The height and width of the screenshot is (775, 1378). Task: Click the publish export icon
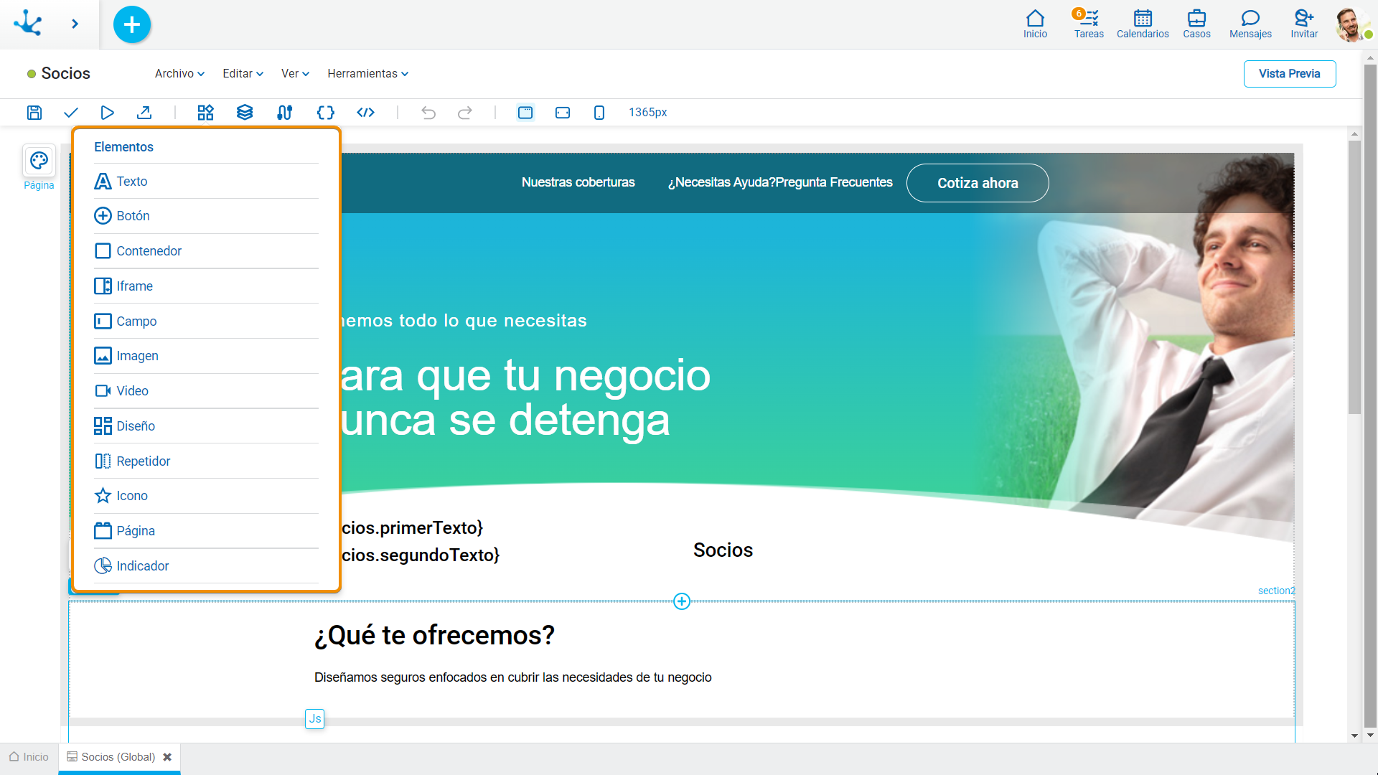pos(144,112)
